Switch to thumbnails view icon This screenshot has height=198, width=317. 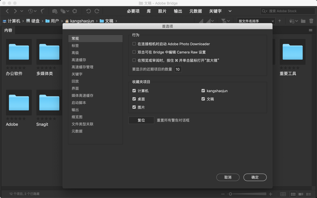click(293, 194)
